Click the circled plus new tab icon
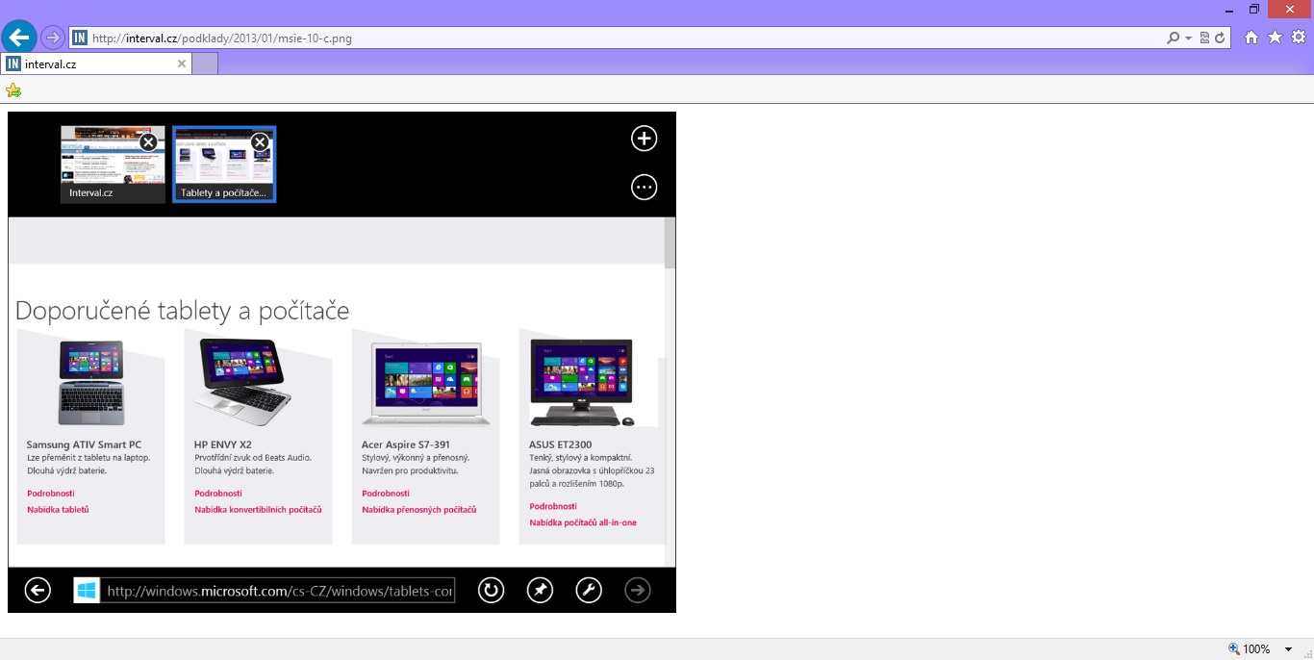Image resolution: width=1314 pixels, height=660 pixels. 644,139
